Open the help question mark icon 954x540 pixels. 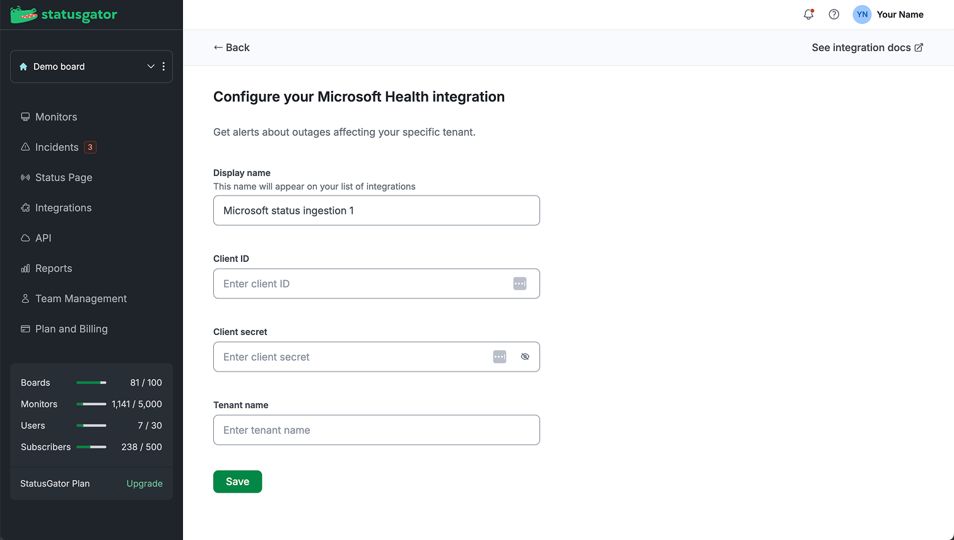click(834, 15)
